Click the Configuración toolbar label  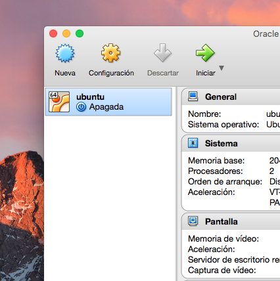pos(111,73)
